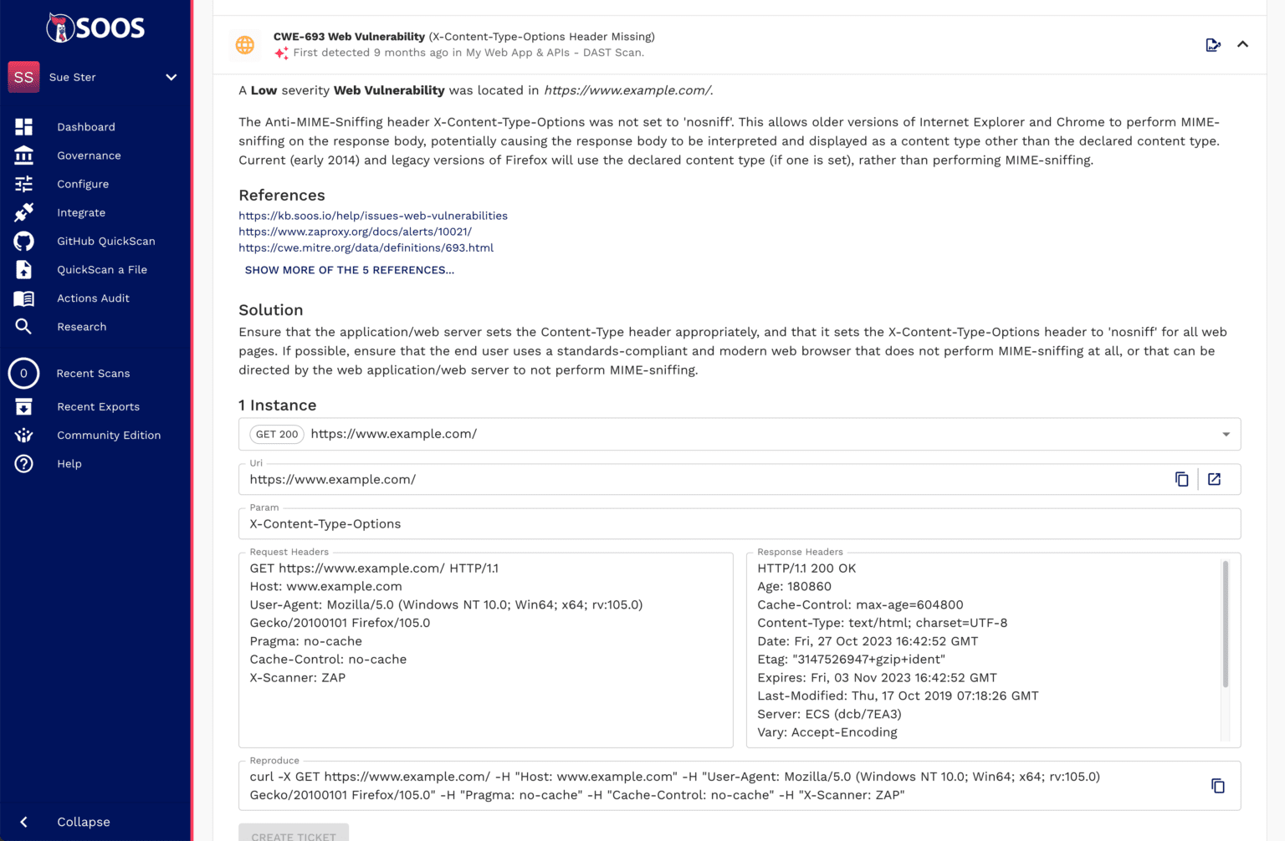Open Integrate using the plug icon
This screenshot has width=1285, height=841.
click(23, 212)
